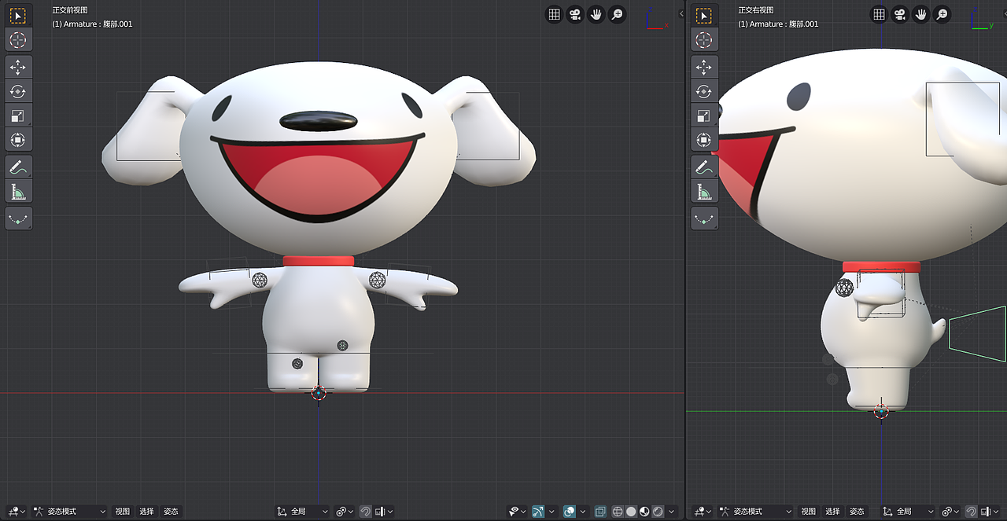Screen dimensions: 1007x521
Task: Toggle gizmo display in left viewport header
Action: [x=538, y=512]
